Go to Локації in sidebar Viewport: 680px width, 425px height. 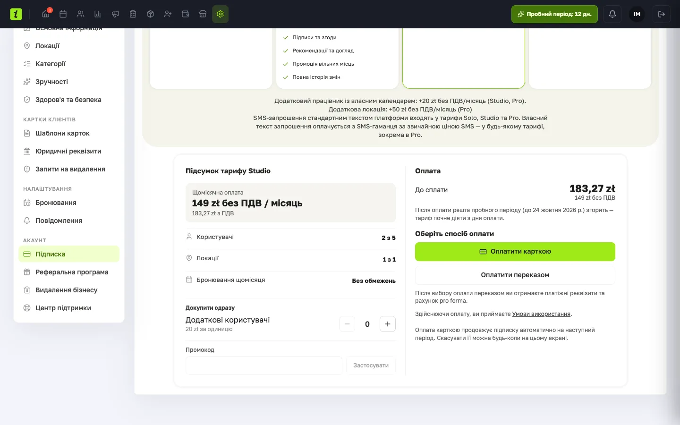tap(69, 46)
